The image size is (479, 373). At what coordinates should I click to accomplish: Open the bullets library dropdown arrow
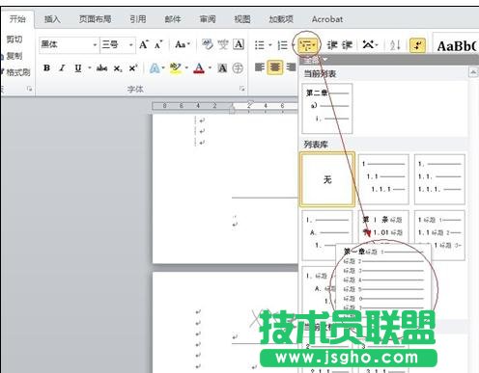(x=270, y=45)
